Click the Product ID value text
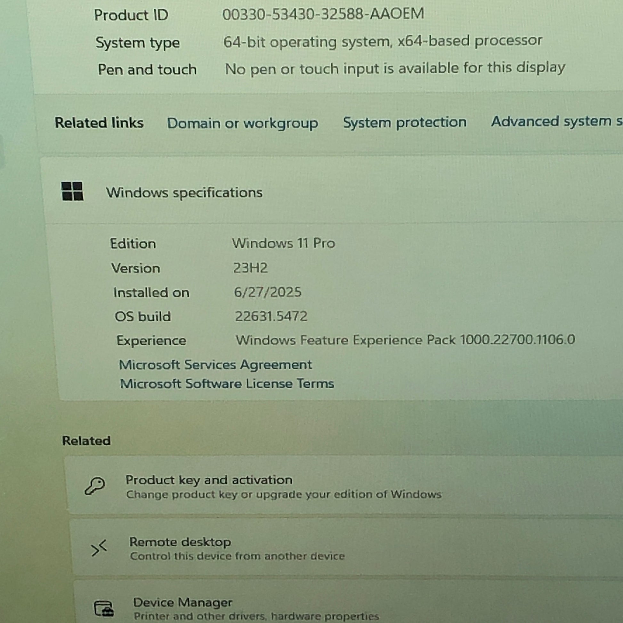The height and width of the screenshot is (623, 623). (x=323, y=14)
